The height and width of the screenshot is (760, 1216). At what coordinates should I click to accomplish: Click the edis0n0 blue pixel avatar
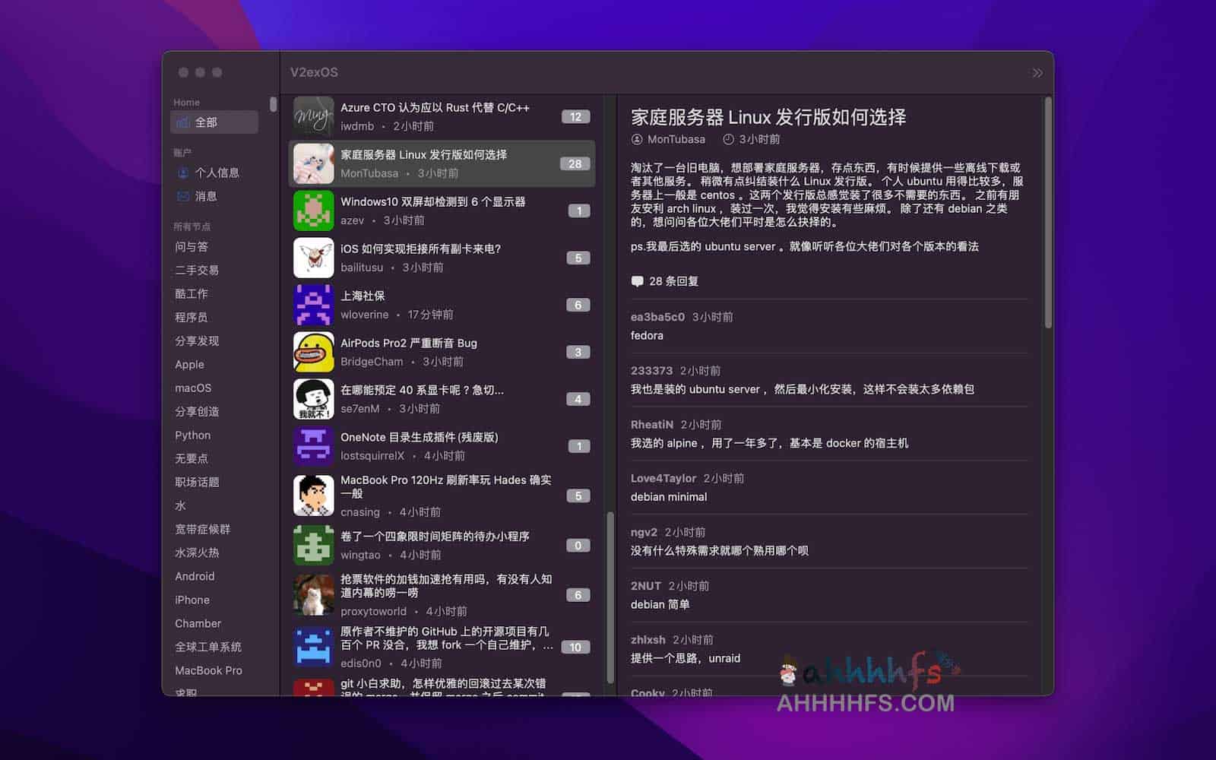coord(314,647)
